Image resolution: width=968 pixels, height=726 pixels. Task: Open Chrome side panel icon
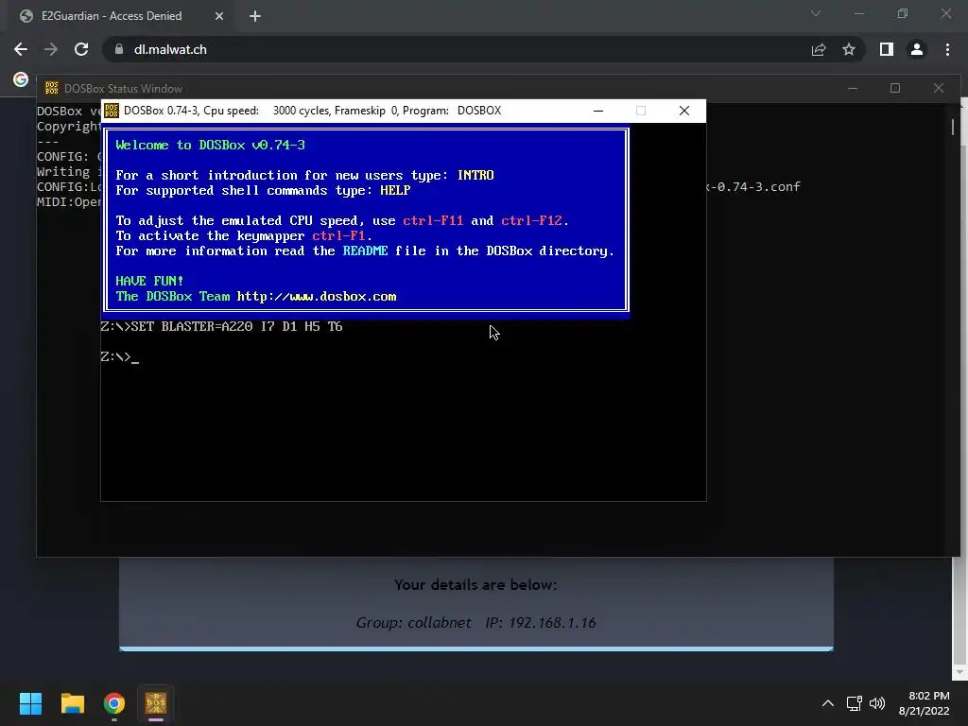(x=887, y=49)
